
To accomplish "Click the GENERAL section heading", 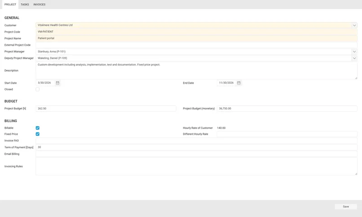I will 12,18.
